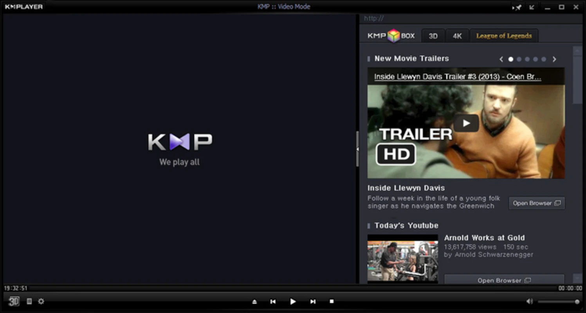Image resolution: width=586 pixels, height=313 pixels.
Task: Toggle always-on-top with the pin icon
Action: 517,7
